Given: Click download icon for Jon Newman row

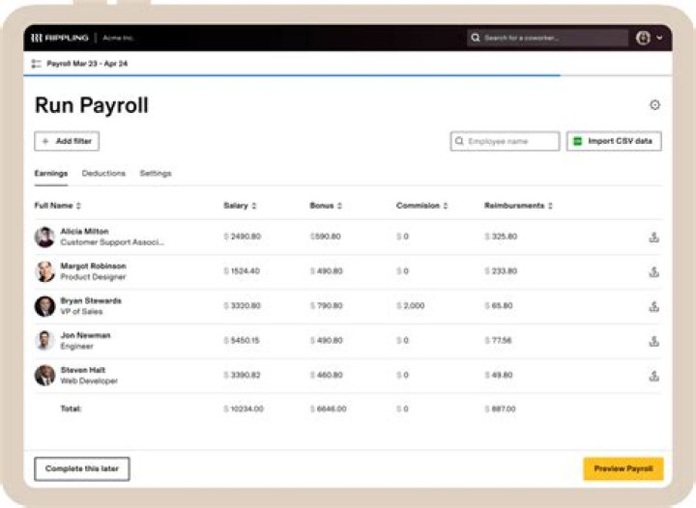Looking at the screenshot, I should click(653, 341).
